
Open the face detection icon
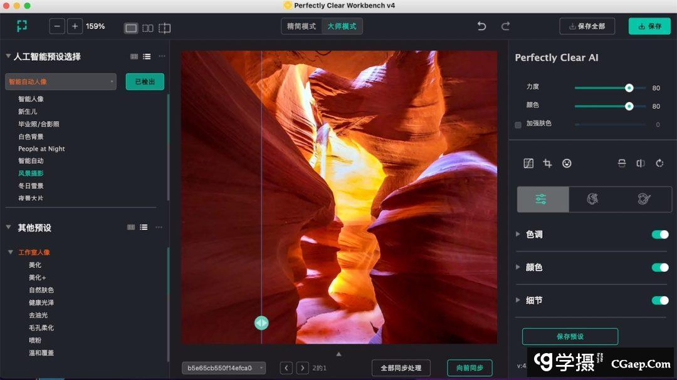coord(567,163)
